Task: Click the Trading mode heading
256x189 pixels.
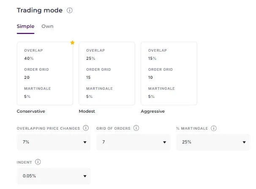Action: click(x=40, y=10)
